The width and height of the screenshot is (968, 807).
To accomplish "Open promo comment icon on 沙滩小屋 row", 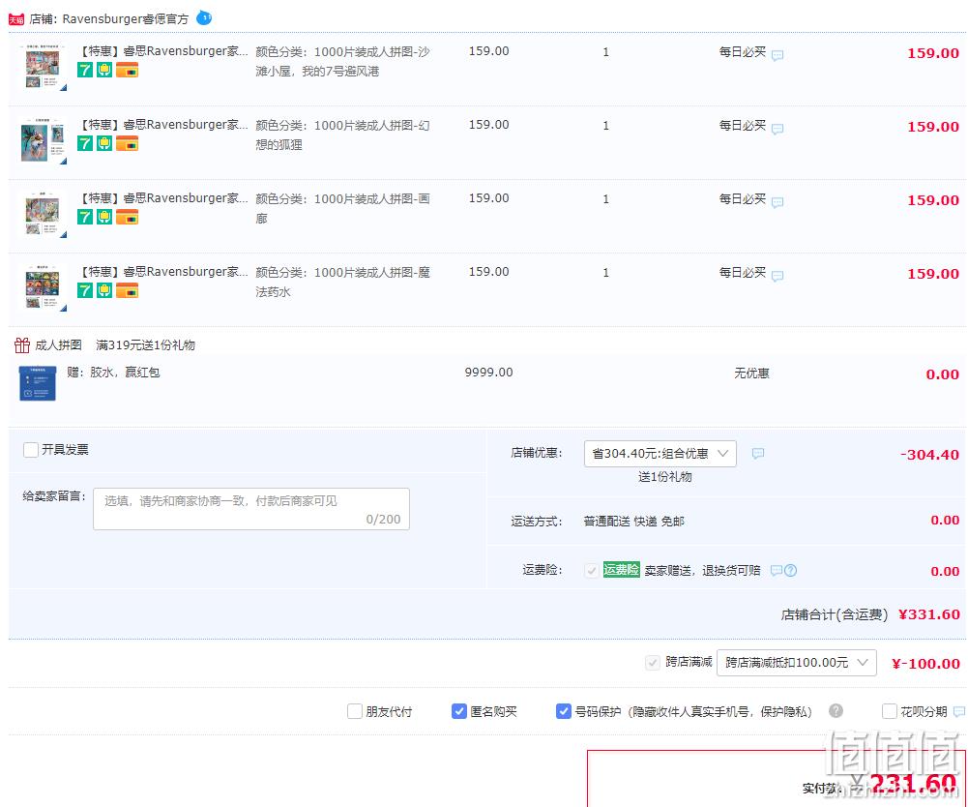I will pyautogui.click(x=777, y=55).
